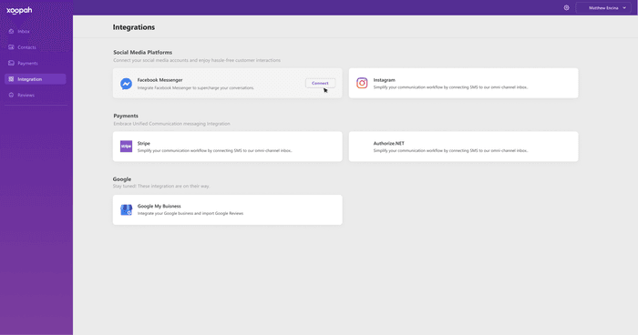The image size is (638, 335).
Task: Click the Facebook Messenger logo icon
Action: pyautogui.click(x=126, y=84)
